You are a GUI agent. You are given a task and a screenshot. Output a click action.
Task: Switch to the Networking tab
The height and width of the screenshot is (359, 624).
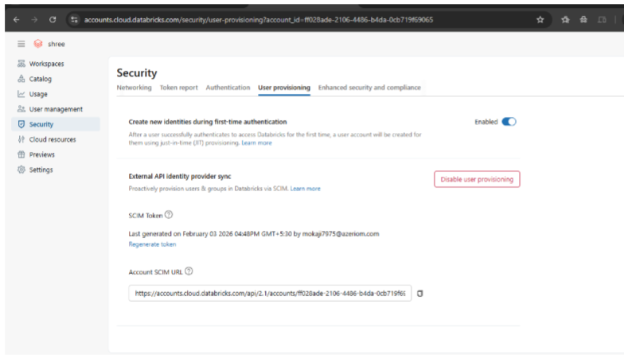point(134,88)
